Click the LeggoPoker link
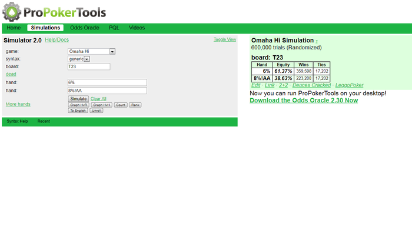 click(x=349, y=85)
